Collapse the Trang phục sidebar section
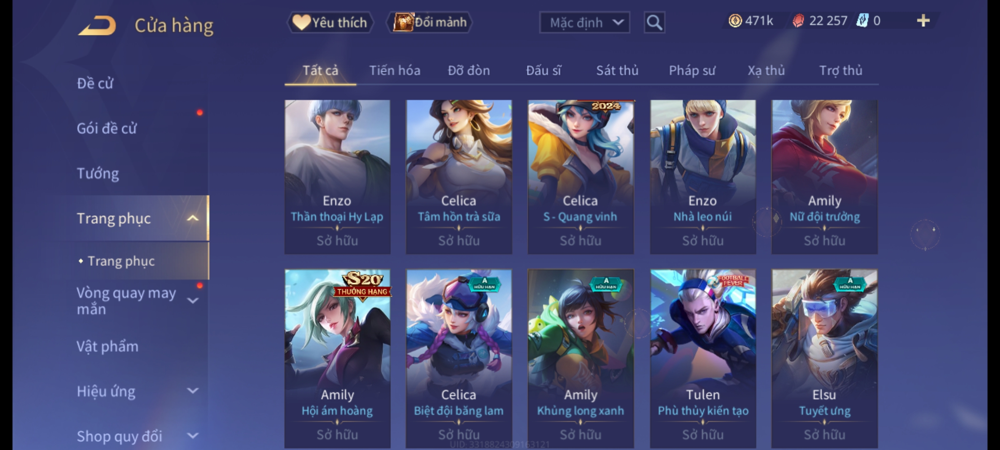 tap(192, 218)
